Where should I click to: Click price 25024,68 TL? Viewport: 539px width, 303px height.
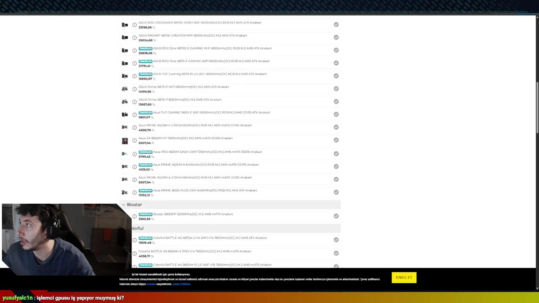(147, 40)
